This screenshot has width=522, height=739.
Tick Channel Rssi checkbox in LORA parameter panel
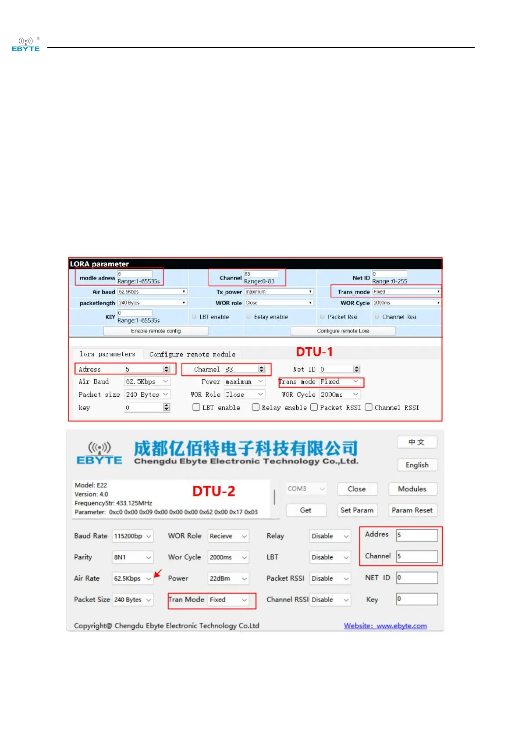[377, 317]
